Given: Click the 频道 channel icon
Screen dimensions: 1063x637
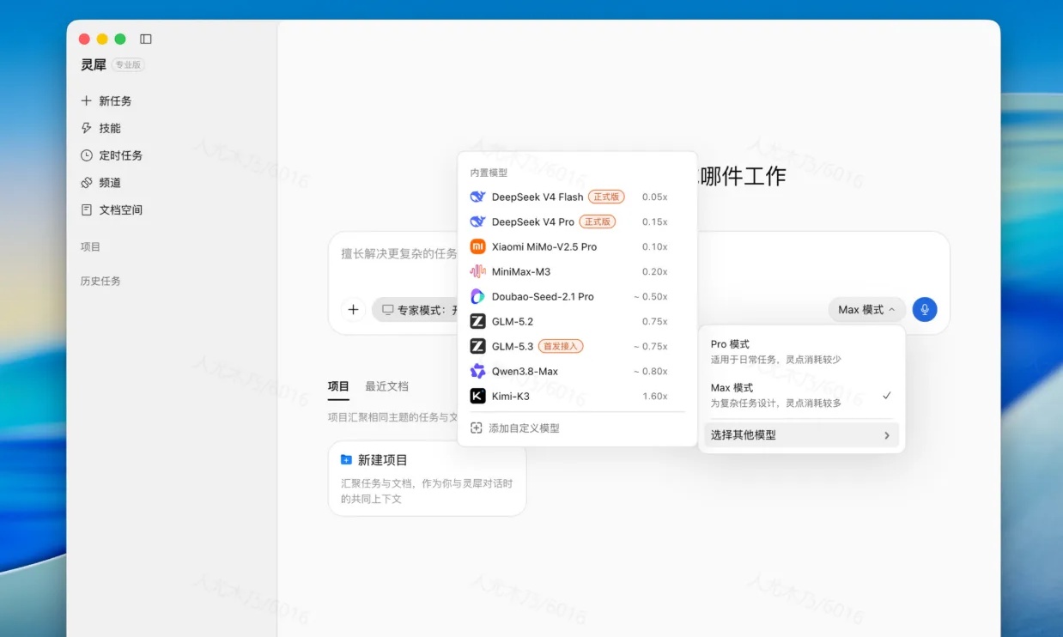Looking at the screenshot, I should pos(86,183).
